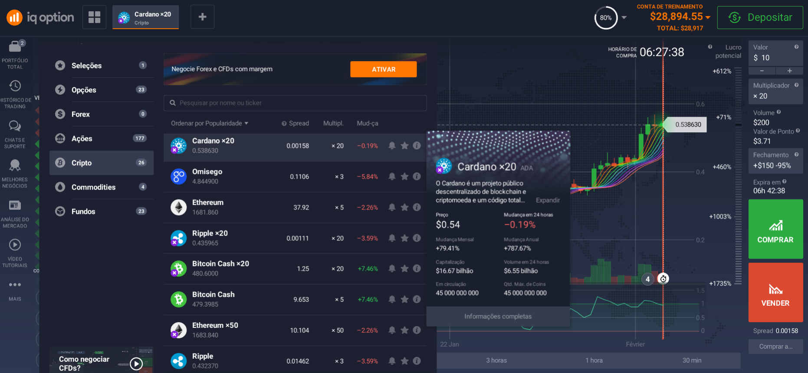Select 30 min chart timeframe
This screenshot has width=808, height=373.
(x=692, y=360)
